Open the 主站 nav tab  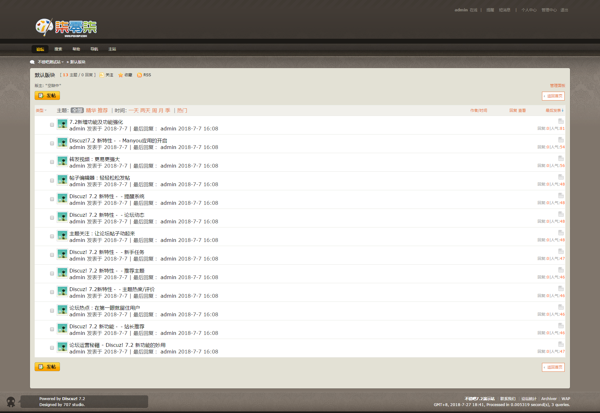pos(112,49)
